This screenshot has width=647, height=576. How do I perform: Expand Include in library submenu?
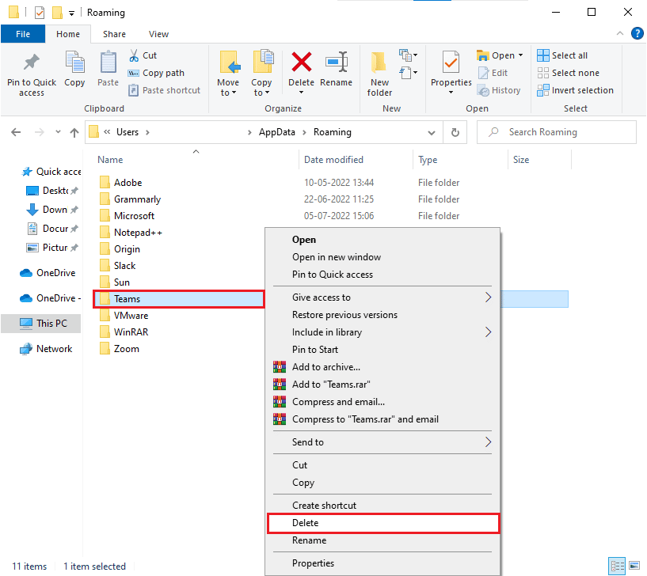point(488,332)
